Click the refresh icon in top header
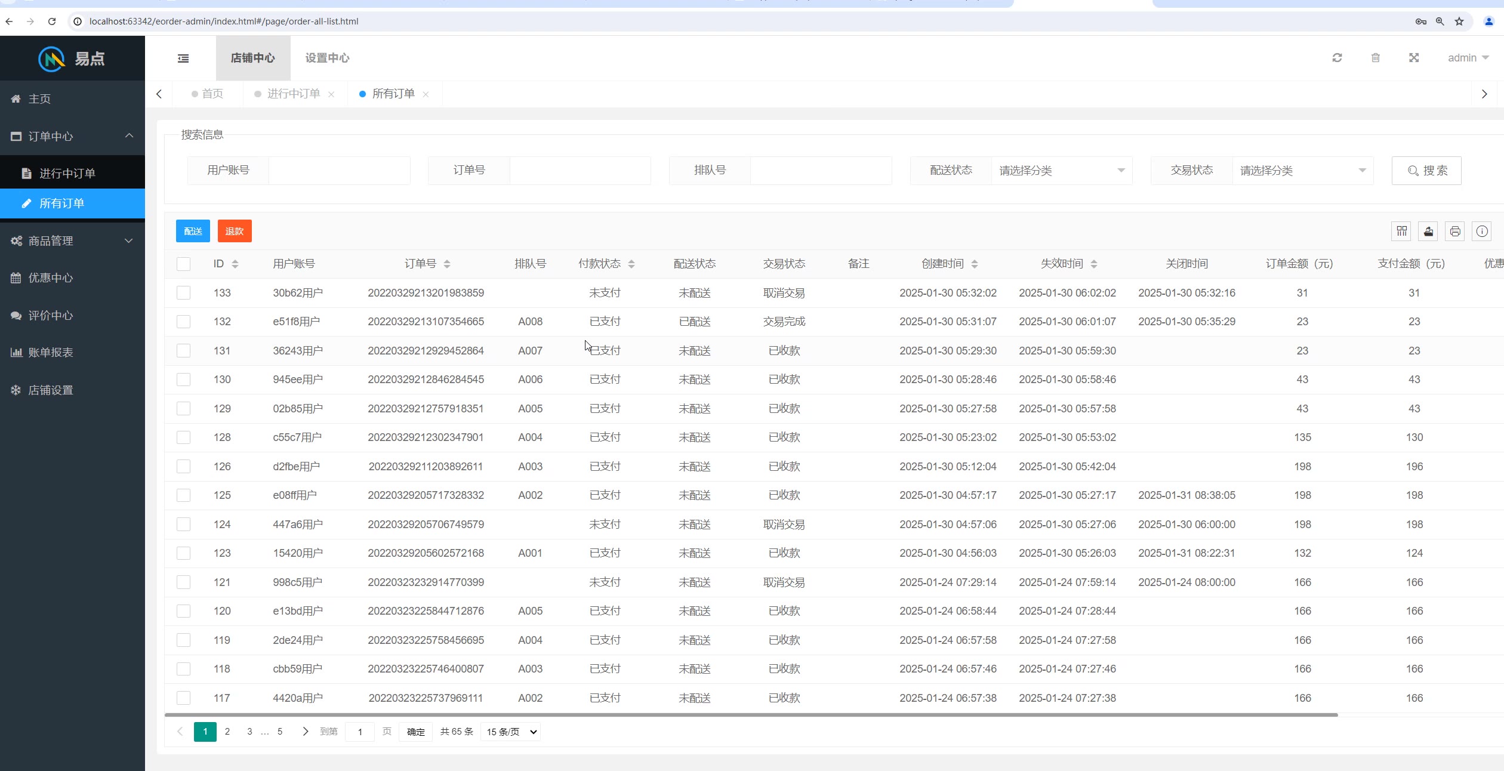 pyautogui.click(x=1337, y=58)
